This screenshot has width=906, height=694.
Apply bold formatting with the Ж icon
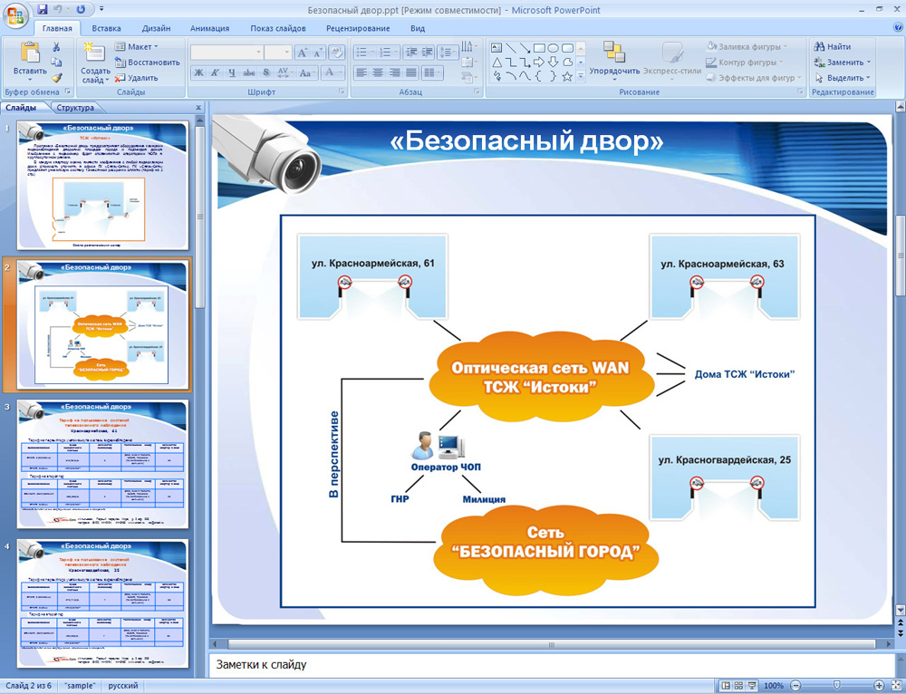pyautogui.click(x=198, y=72)
